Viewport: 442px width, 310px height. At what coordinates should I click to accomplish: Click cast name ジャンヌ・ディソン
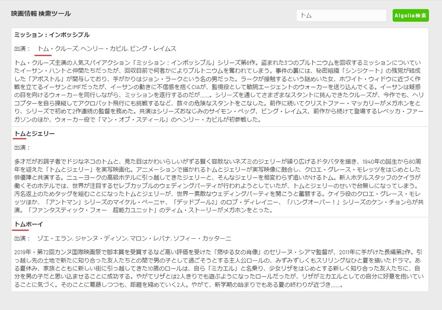coord(101,238)
